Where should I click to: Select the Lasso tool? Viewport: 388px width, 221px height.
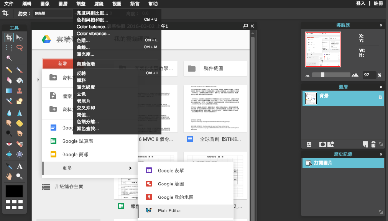point(20,48)
